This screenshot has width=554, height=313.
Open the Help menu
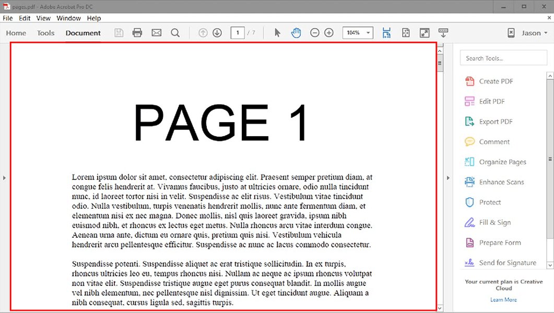pos(94,18)
